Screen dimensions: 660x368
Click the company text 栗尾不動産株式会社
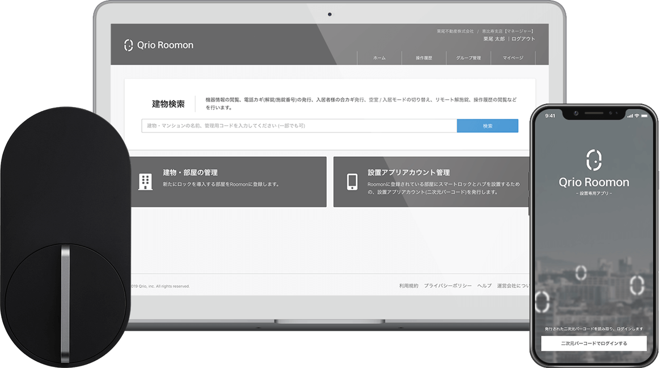[455, 31]
